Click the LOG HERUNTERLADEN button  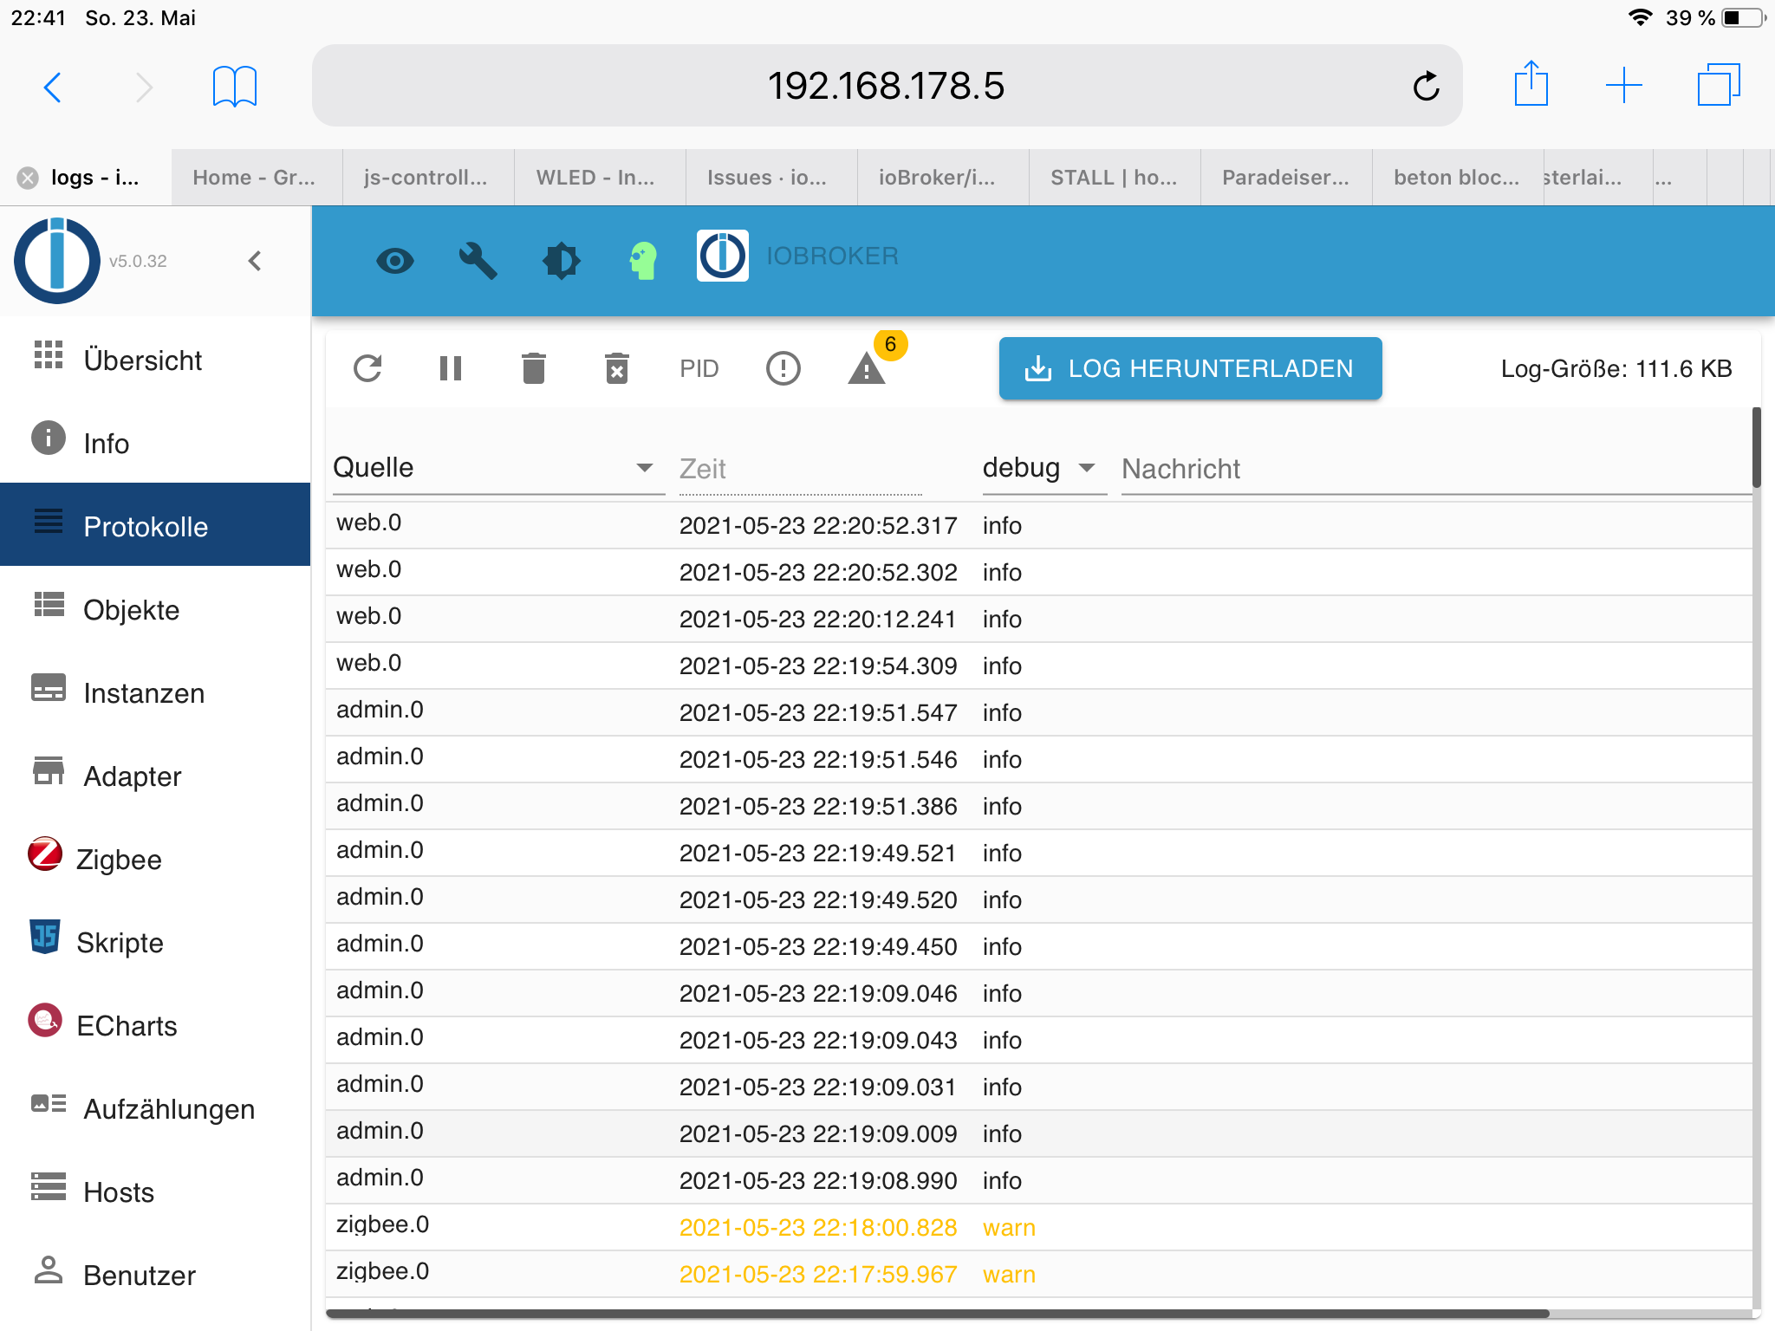click(1190, 368)
